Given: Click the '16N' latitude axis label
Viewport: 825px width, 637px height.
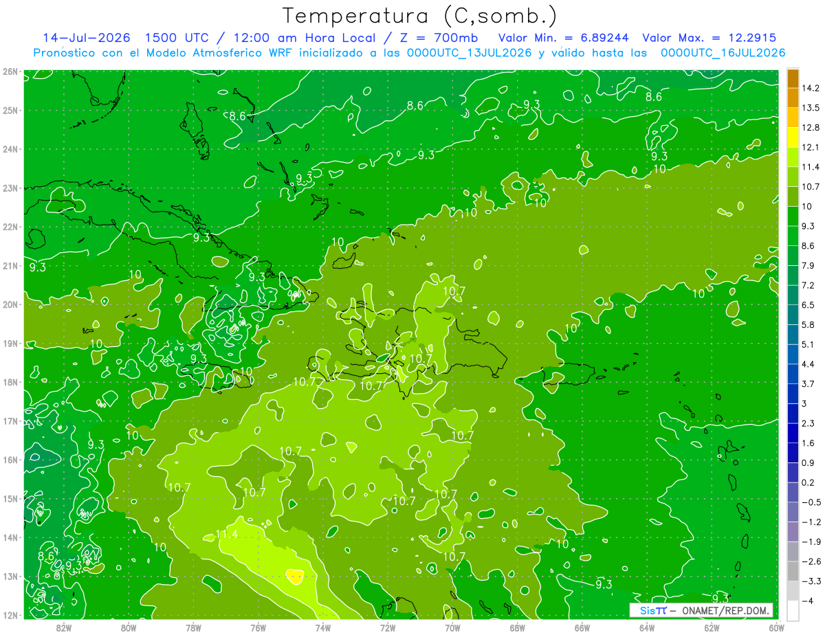Looking at the screenshot, I should pos(10,460).
